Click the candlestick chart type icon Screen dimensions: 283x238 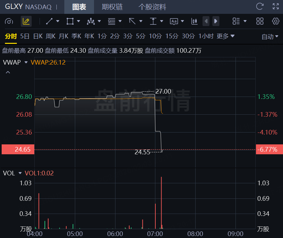pos(194,21)
